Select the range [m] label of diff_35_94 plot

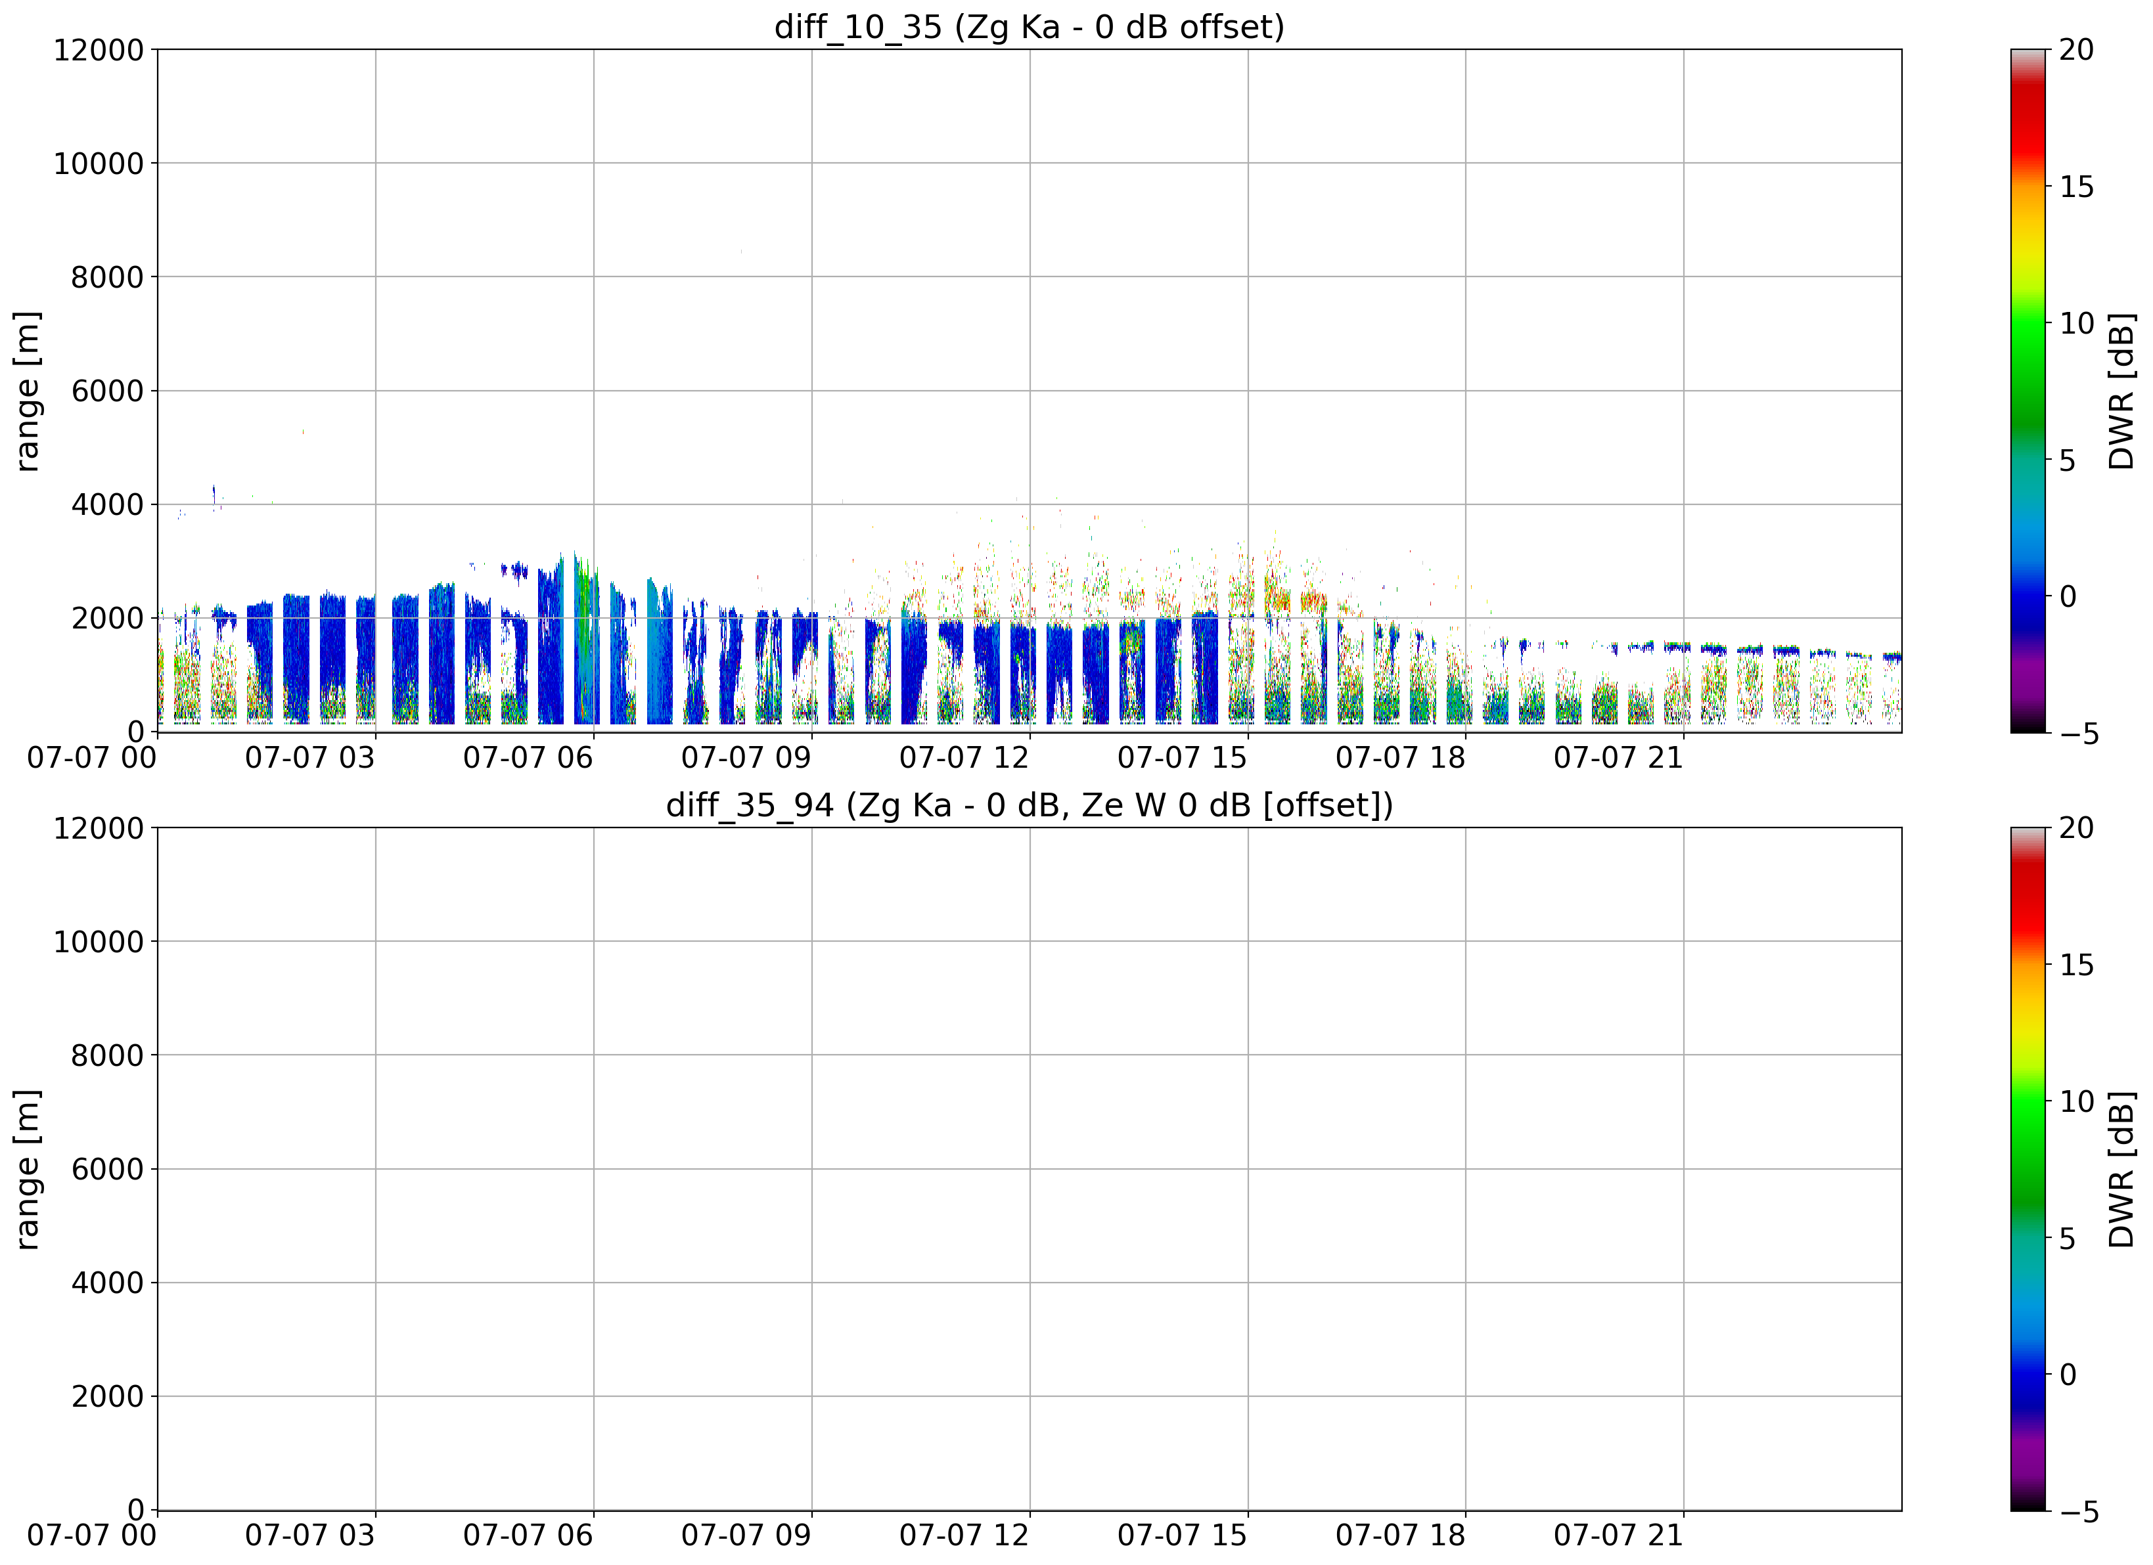pyautogui.click(x=28, y=1169)
